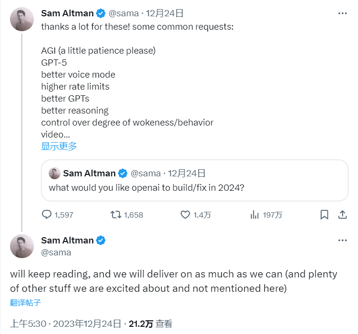Image resolution: width=358 pixels, height=334 pixels.
Task: Open more options on second tweet
Action: point(342,240)
